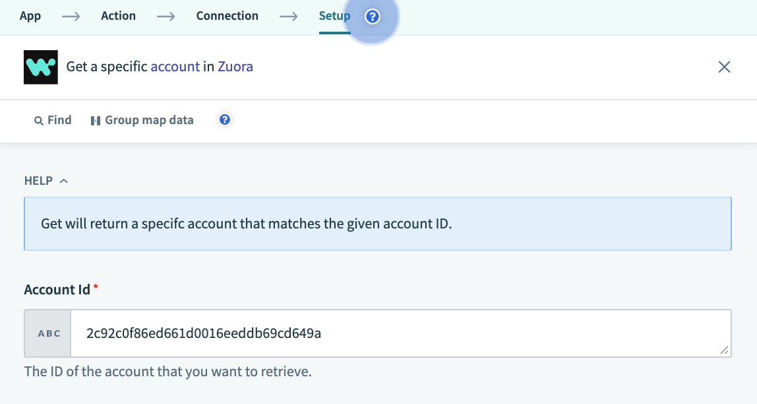Click the chevron next to HELP
This screenshot has height=404, width=757.
tap(63, 180)
